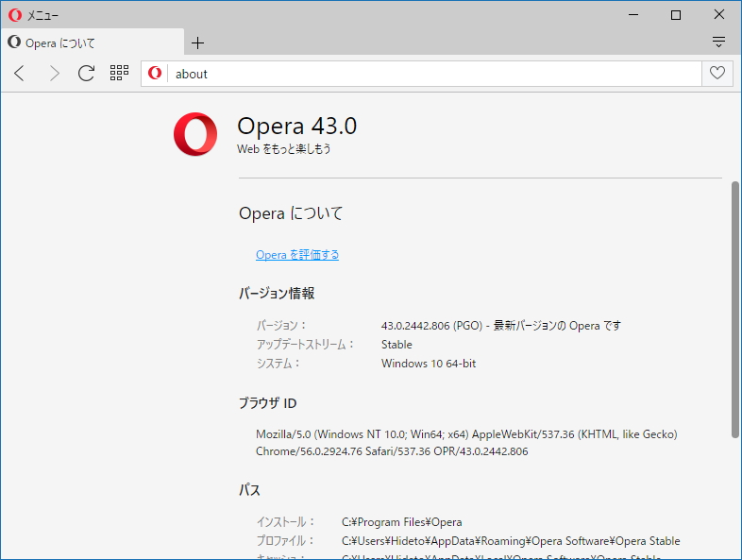Maximize the Opera window
The height and width of the screenshot is (560, 742).
click(x=676, y=15)
